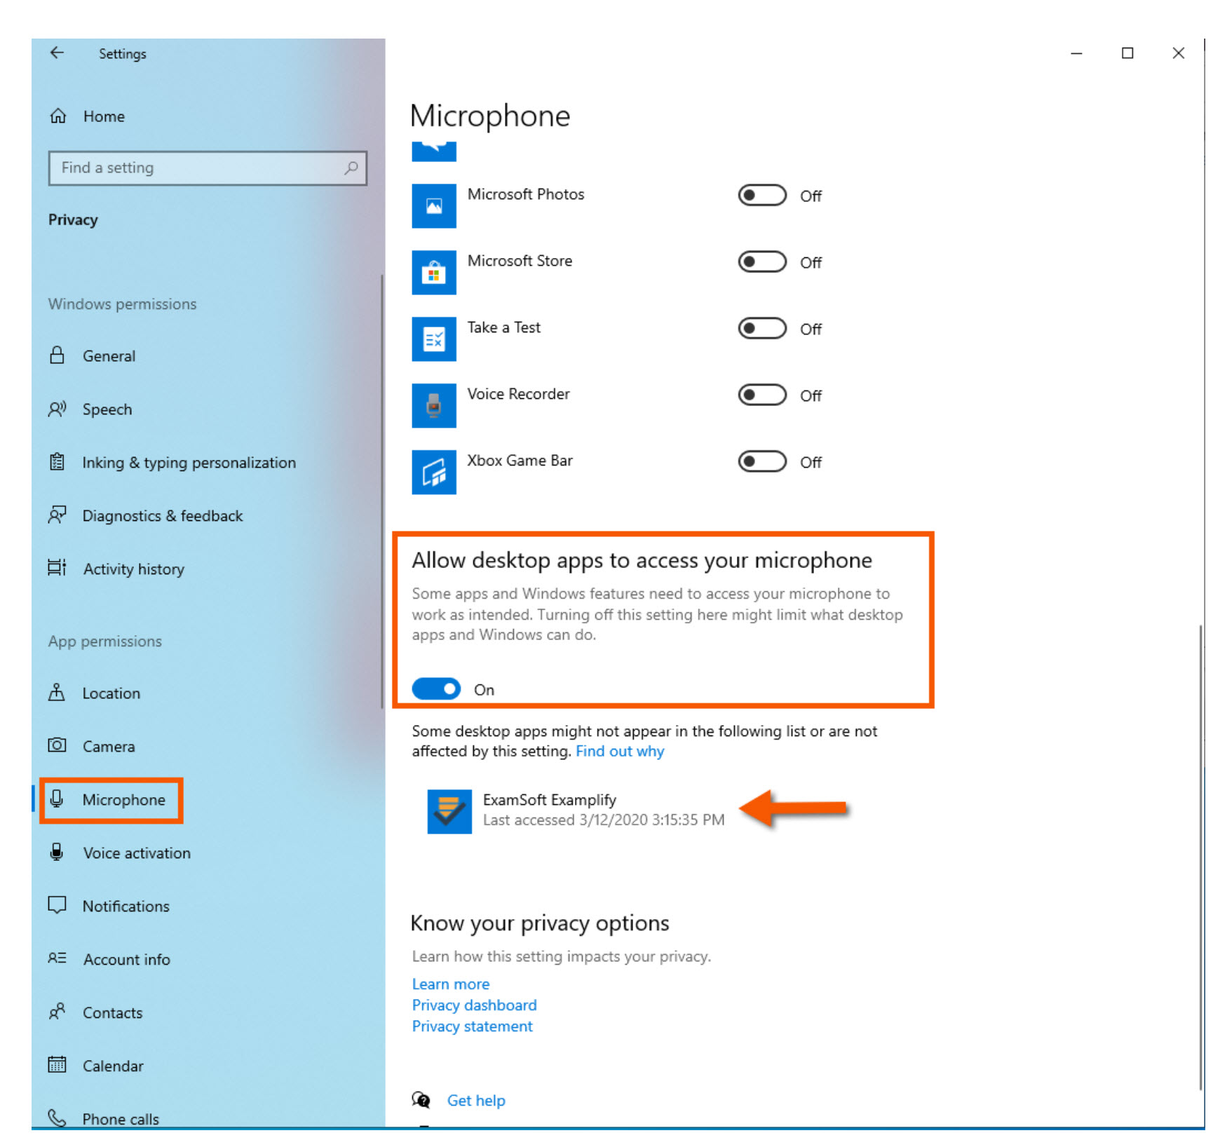Click the Take a Test app icon

pos(434,339)
